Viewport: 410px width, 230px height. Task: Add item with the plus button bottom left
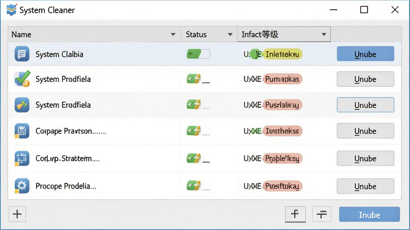[17, 214]
